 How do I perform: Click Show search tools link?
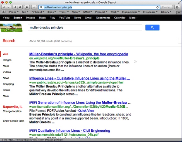click(13, 121)
